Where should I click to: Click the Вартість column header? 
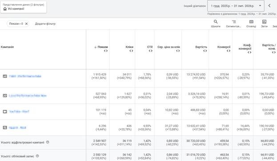click(201, 47)
